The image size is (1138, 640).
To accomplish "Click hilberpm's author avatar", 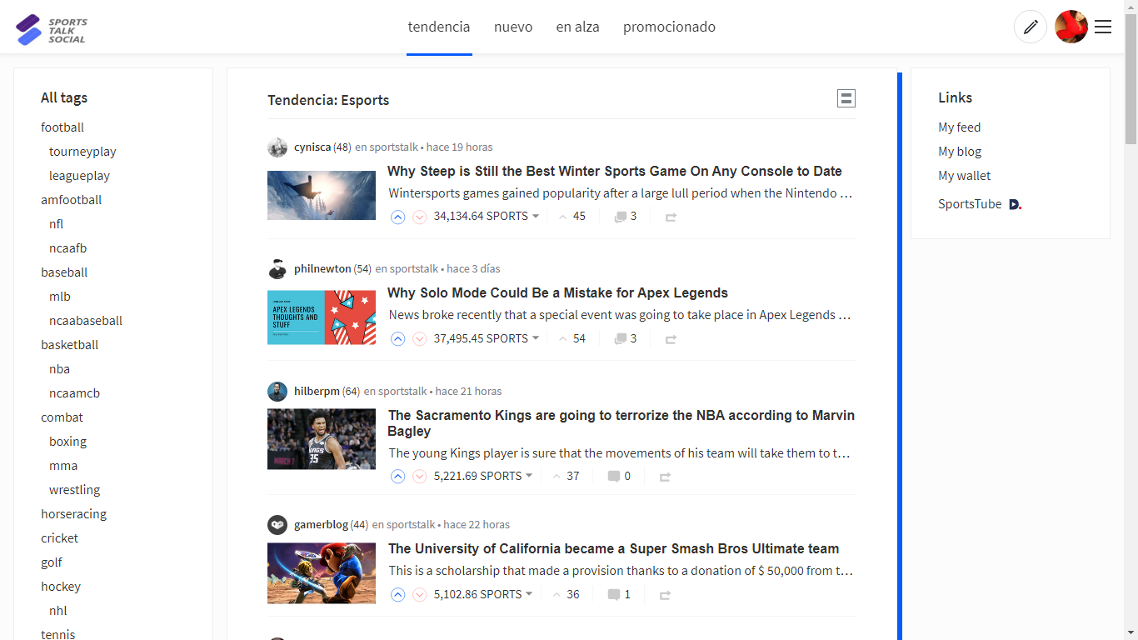I will (277, 392).
